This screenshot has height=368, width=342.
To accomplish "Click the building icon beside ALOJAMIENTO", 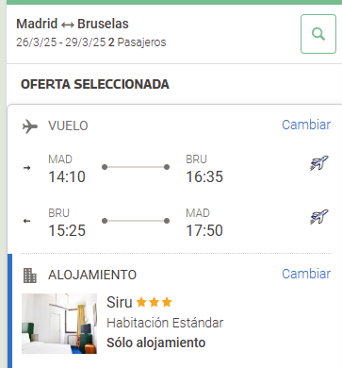I will coord(30,276).
